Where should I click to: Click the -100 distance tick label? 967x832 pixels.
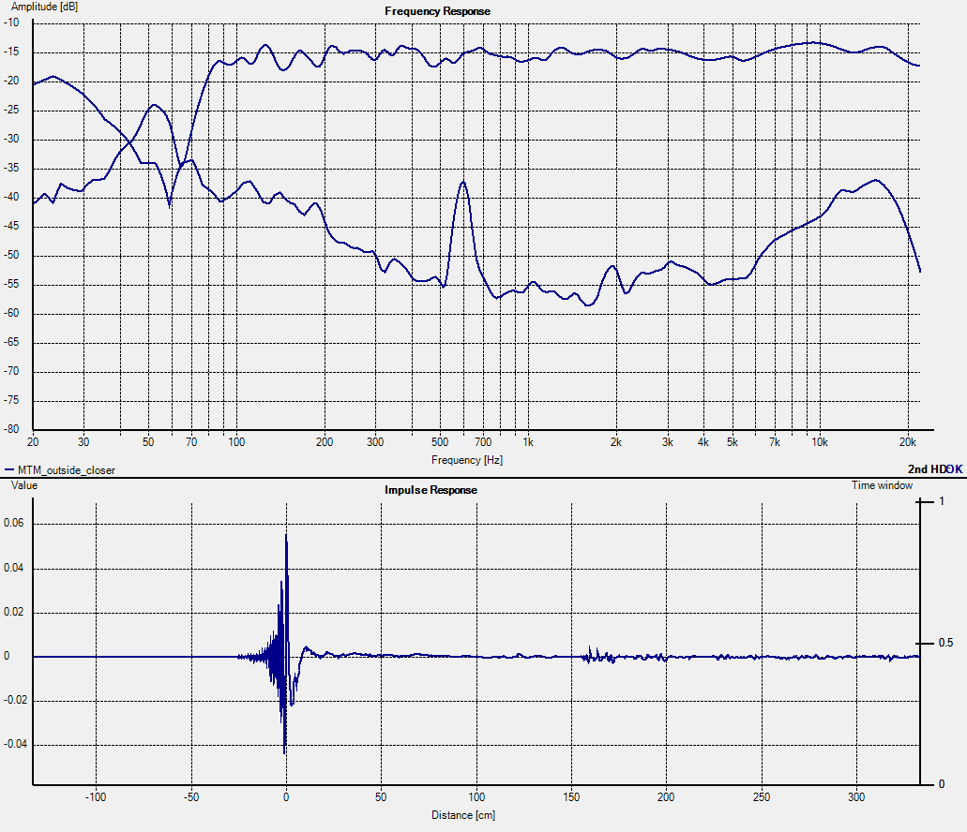pos(95,797)
